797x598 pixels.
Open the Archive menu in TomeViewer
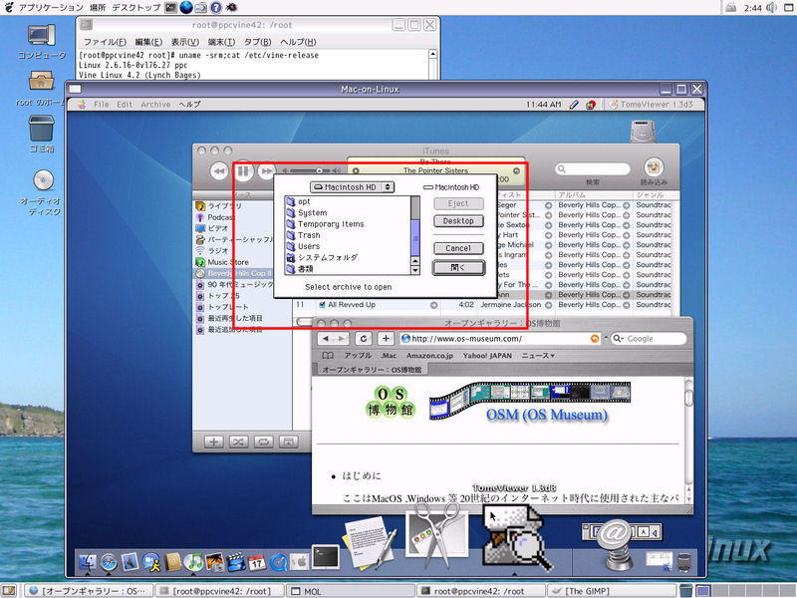[x=155, y=105]
